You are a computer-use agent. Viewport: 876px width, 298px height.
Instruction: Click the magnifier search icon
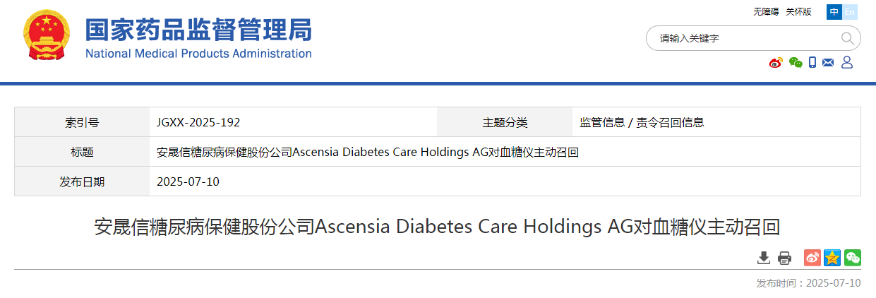847,38
